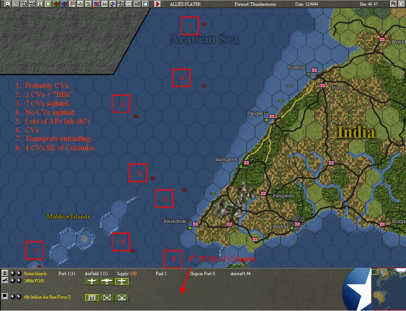Click the anchor port symbol at Pangim
Viewport: 406px width, 311px height.
tap(266, 113)
